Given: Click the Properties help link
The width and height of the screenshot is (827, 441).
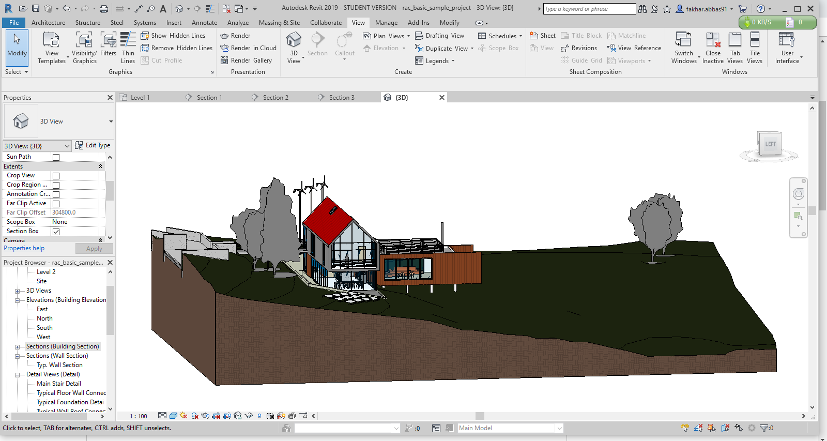Looking at the screenshot, I should click(24, 248).
